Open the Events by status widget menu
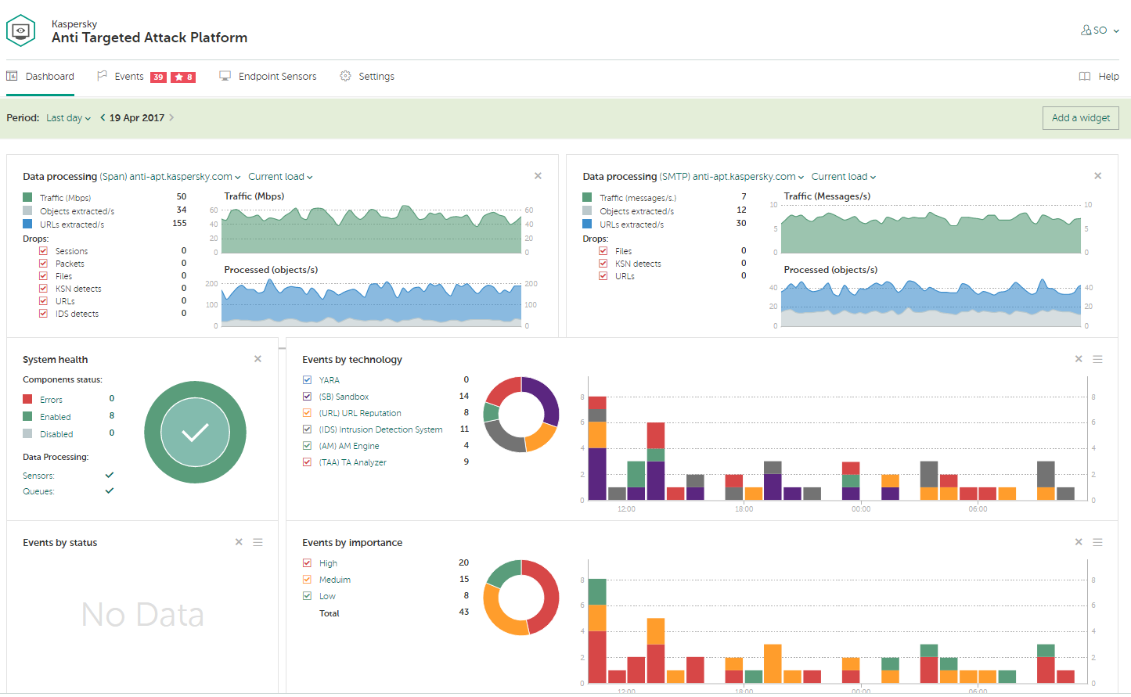1131x697 pixels. [x=258, y=542]
